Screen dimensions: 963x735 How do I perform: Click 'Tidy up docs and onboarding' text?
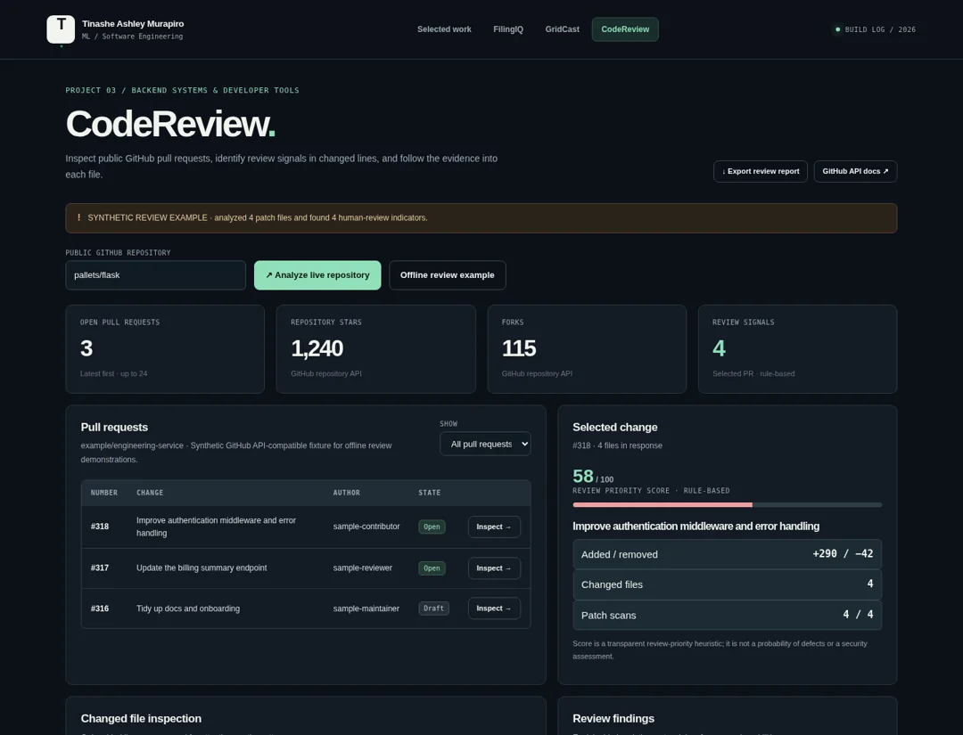[x=188, y=608]
